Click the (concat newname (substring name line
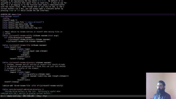Image resolution: width=176 pixels, height=99 pixels. [46, 76]
